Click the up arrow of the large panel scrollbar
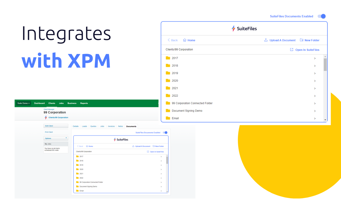This screenshot has width=341, height=213. (325, 57)
